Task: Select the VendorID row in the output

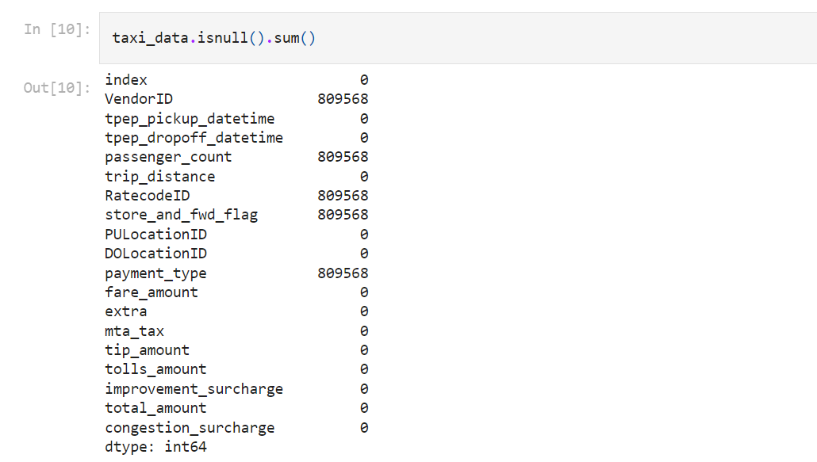Action: tap(140, 98)
